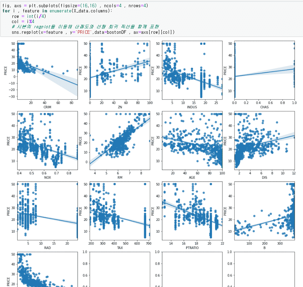Click the 'AGE' x-axis label

[x=192, y=177]
